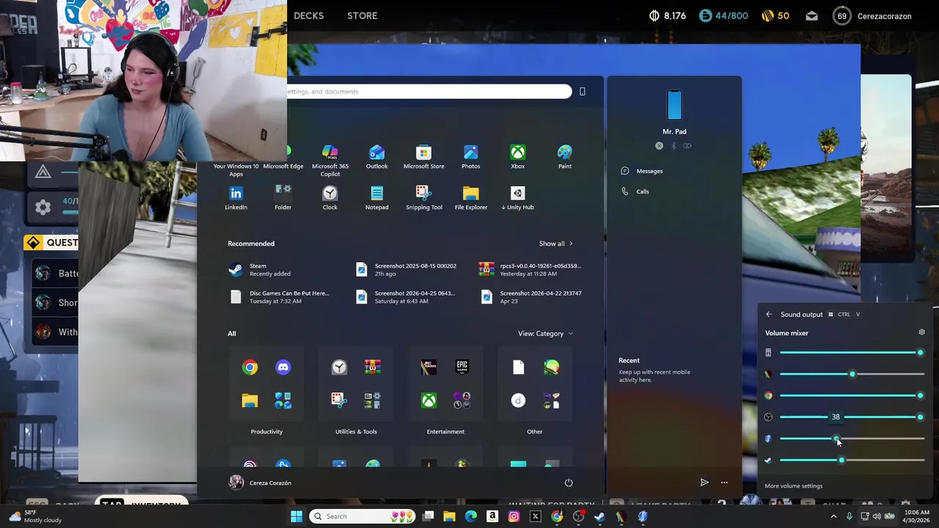Mute Steam in volume mixer
This screenshot has height=528, width=939.
768,460
